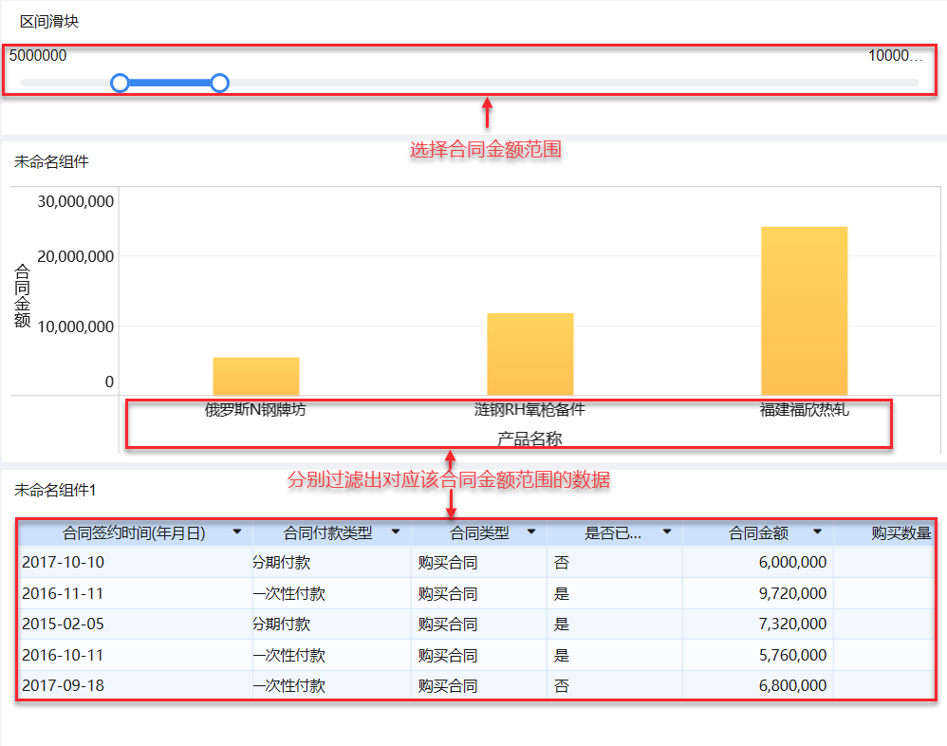This screenshot has width=947, height=746.
Task: Click the 购买数量 column header
Action: click(x=901, y=532)
